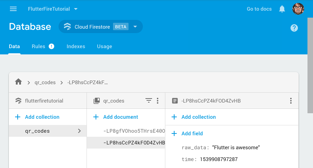Open the notifications bell
313x168 pixels.
(282, 9)
